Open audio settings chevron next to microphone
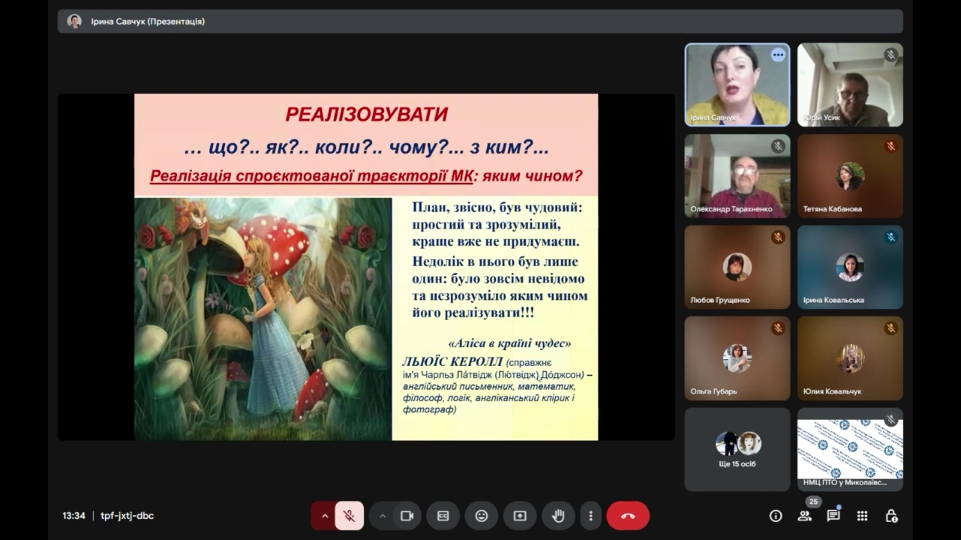 pos(324,516)
